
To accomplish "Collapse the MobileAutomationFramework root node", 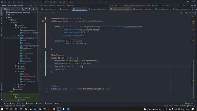I will (x=5, y=12).
